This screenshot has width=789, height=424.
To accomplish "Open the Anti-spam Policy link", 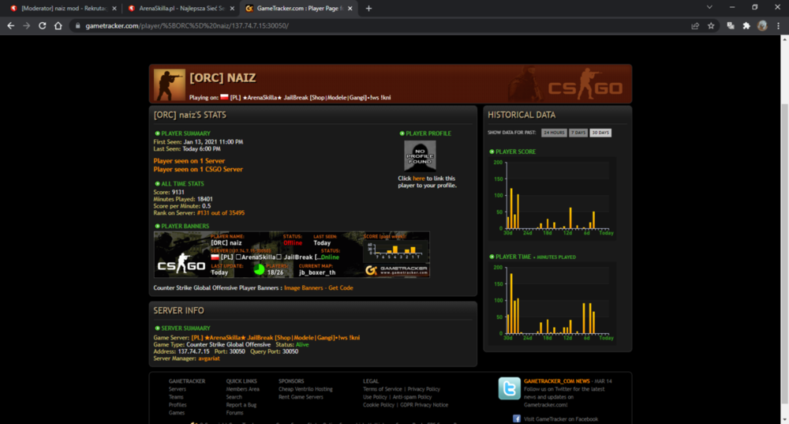I will pyautogui.click(x=412, y=397).
